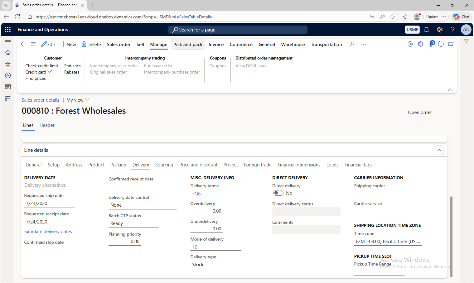Open Recent items clock icon
This screenshot has height=283, width=474.
[8, 75]
